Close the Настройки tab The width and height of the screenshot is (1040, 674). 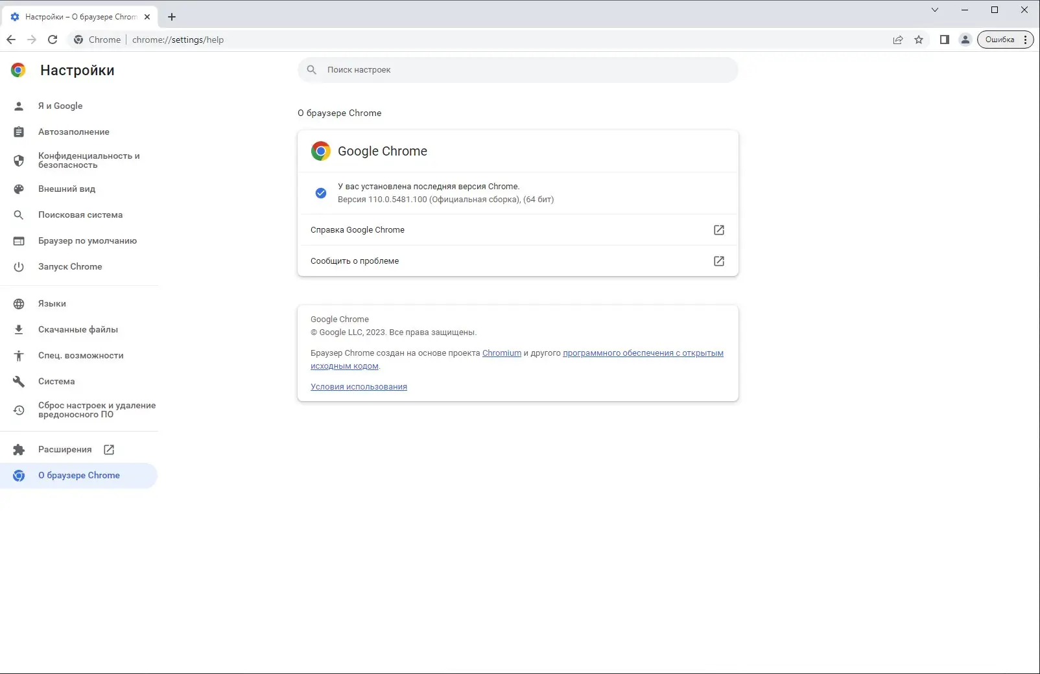[147, 17]
